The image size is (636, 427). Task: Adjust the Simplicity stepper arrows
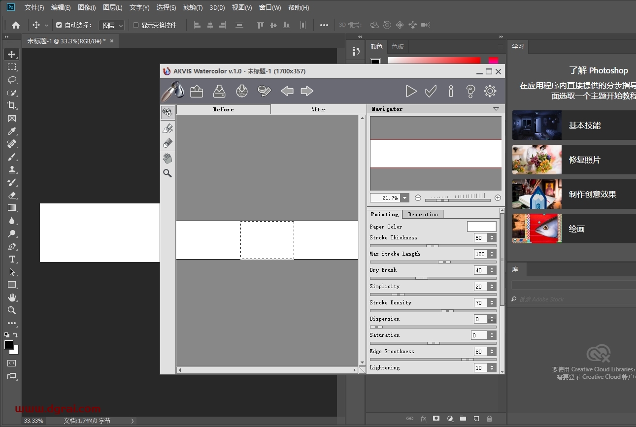(x=492, y=287)
